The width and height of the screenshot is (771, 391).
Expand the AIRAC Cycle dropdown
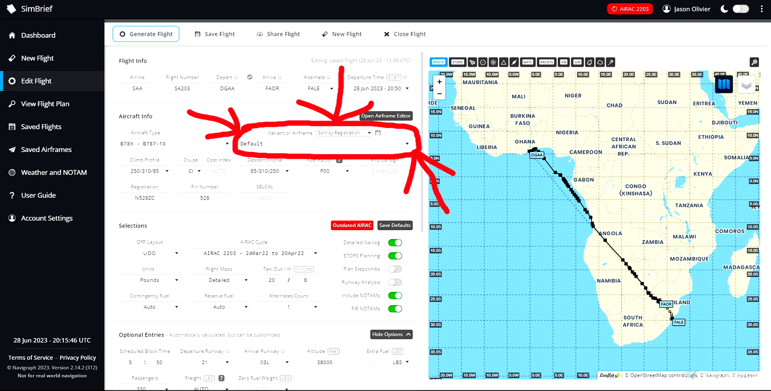tap(253, 253)
